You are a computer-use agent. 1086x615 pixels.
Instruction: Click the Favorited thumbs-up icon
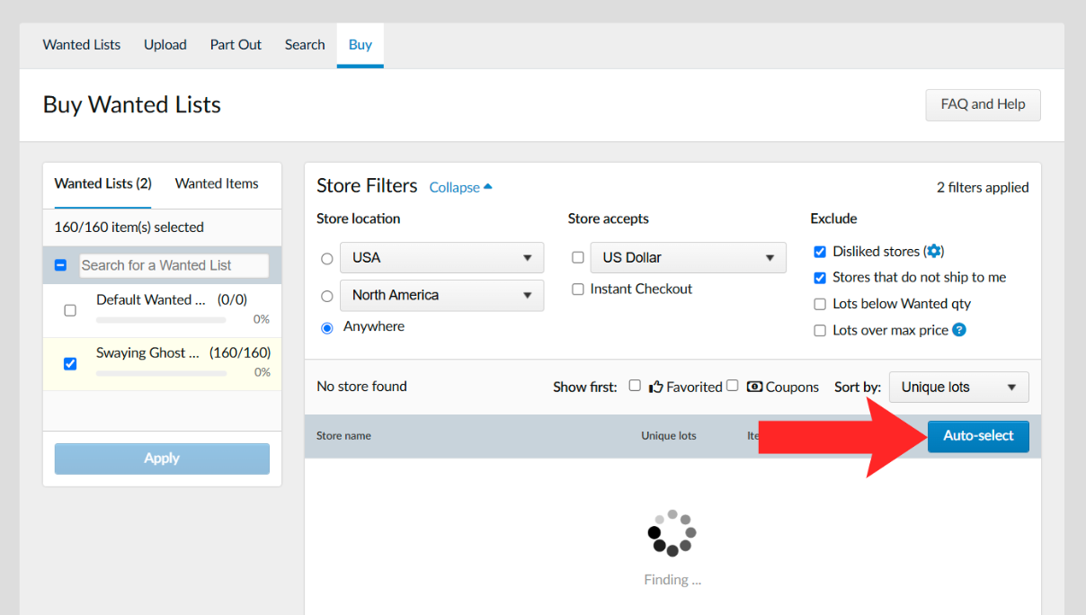pyautogui.click(x=655, y=387)
